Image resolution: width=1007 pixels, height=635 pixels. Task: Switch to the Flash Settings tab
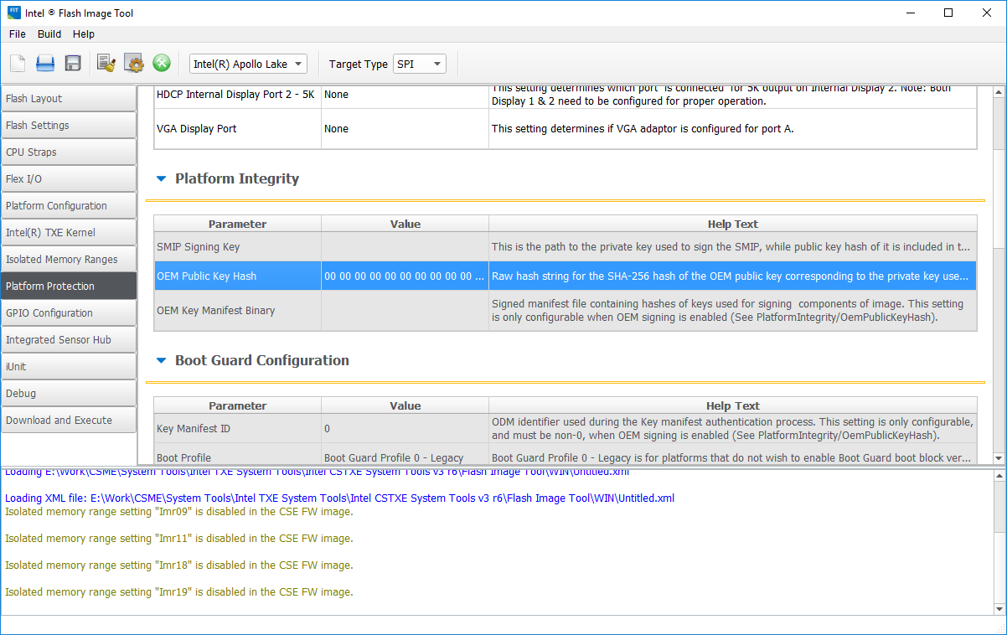pos(69,126)
